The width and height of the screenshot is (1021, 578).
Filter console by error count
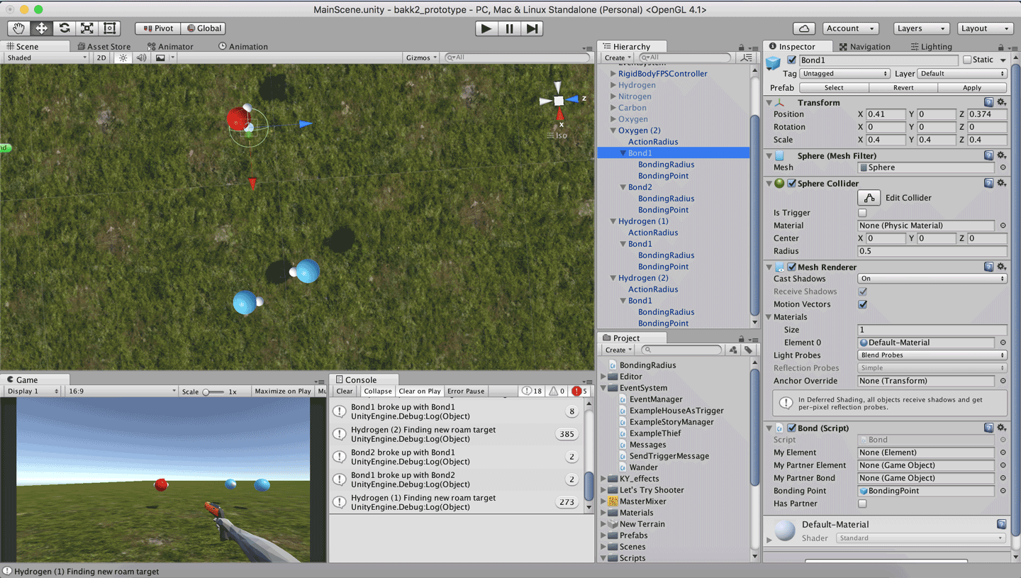[580, 391]
